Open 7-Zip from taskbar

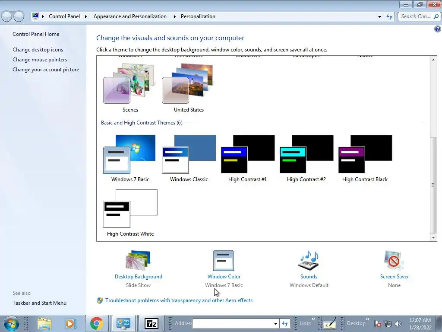click(x=151, y=323)
